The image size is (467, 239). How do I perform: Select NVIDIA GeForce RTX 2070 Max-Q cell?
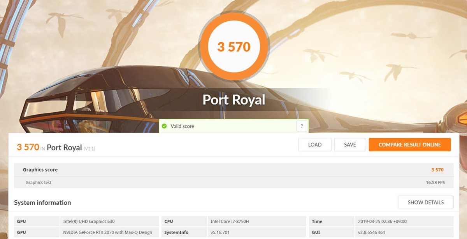click(109, 232)
